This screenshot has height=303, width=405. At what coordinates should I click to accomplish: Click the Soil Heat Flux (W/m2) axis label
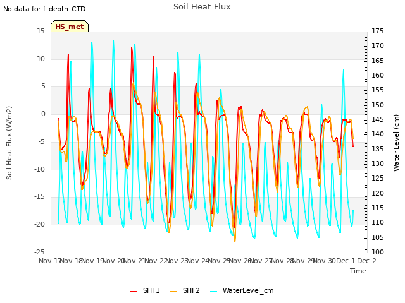coord(9,143)
